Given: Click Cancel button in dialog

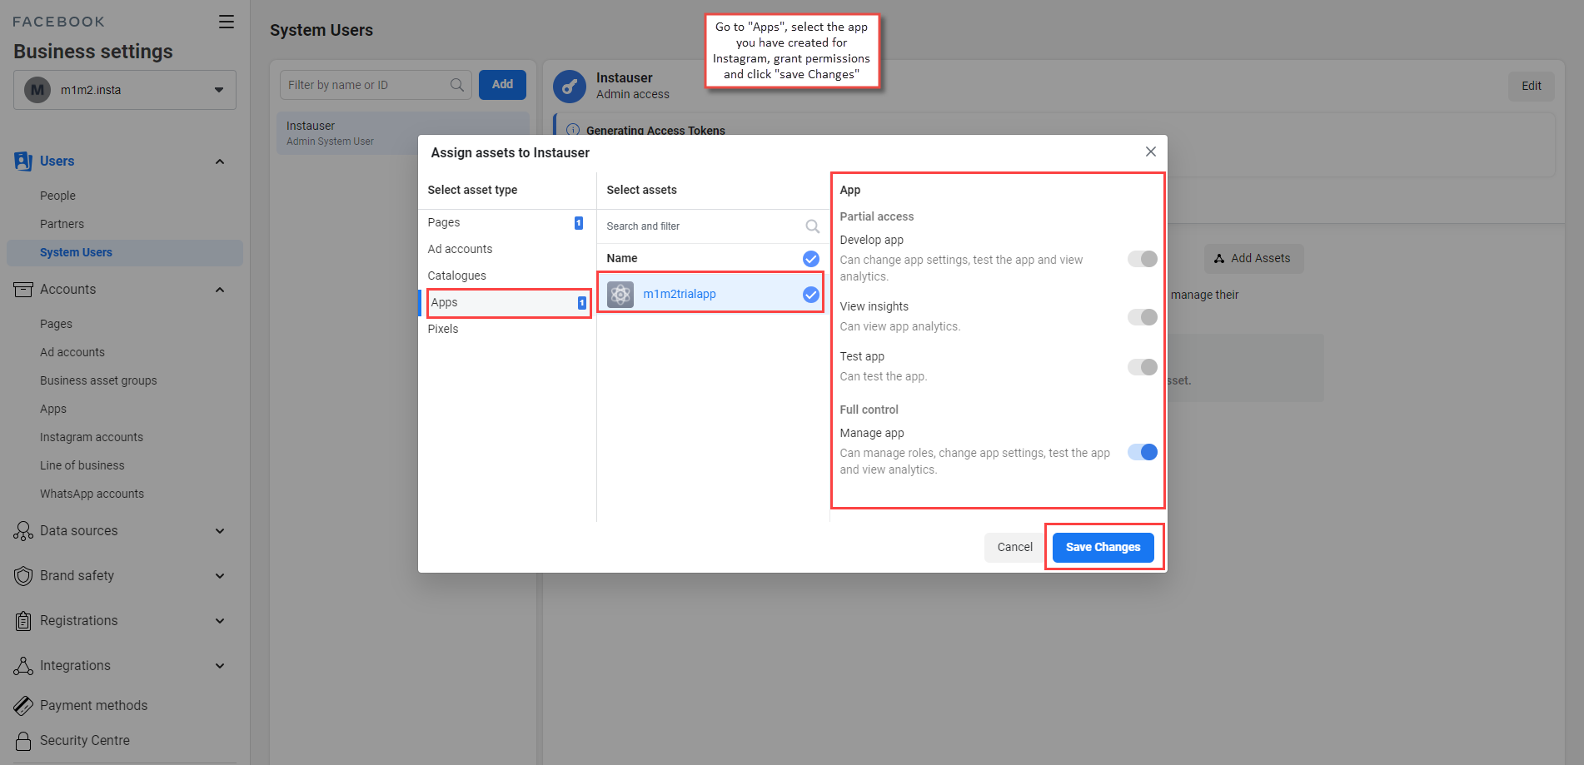Looking at the screenshot, I should [1014, 547].
